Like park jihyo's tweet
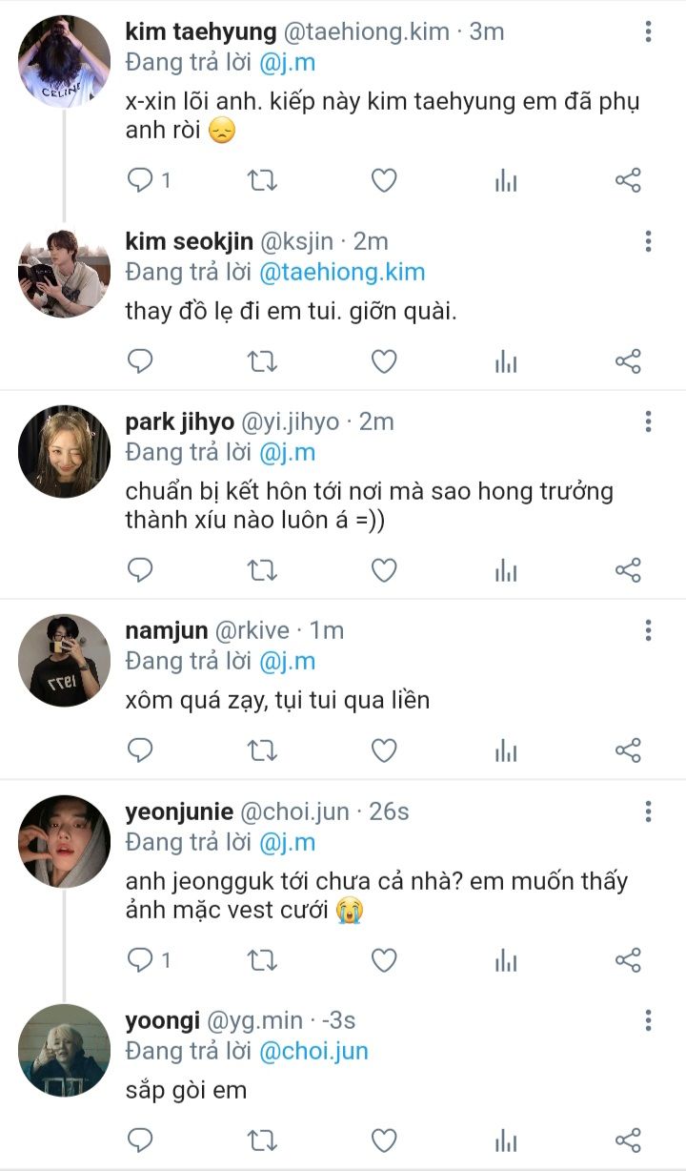Image resolution: width=686 pixels, height=1171 pixels. point(384,570)
